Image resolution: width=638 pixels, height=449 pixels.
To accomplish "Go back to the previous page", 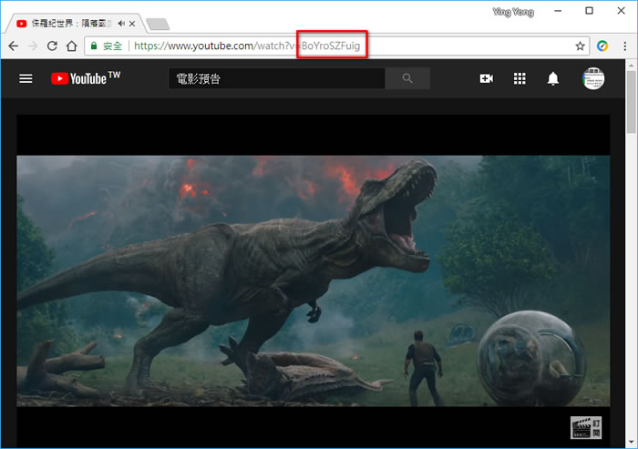I will point(13,46).
